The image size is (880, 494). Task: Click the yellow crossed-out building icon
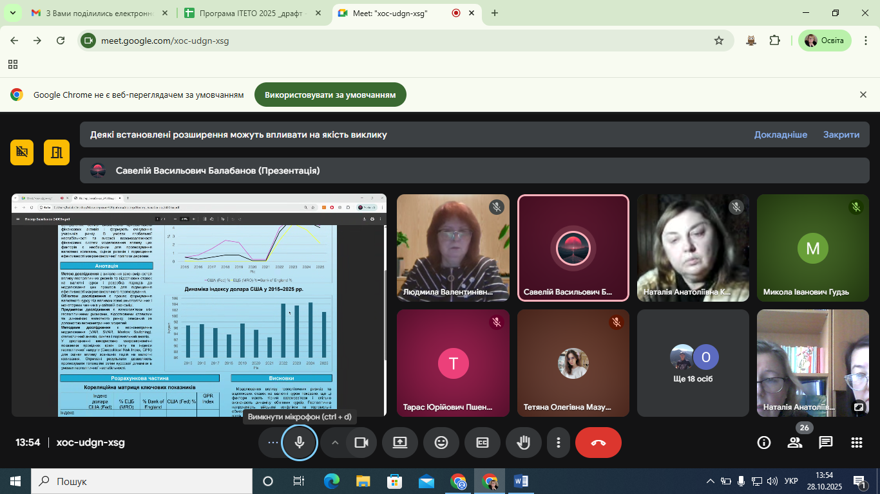click(22, 152)
